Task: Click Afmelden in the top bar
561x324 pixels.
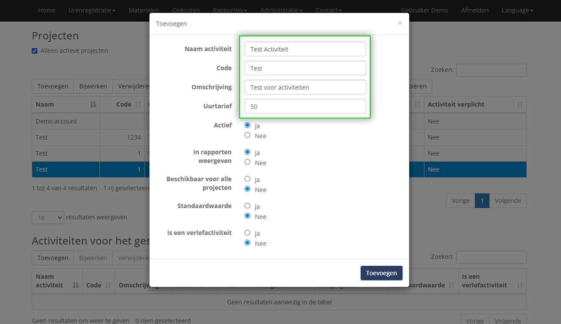Action: click(x=475, y=10)
